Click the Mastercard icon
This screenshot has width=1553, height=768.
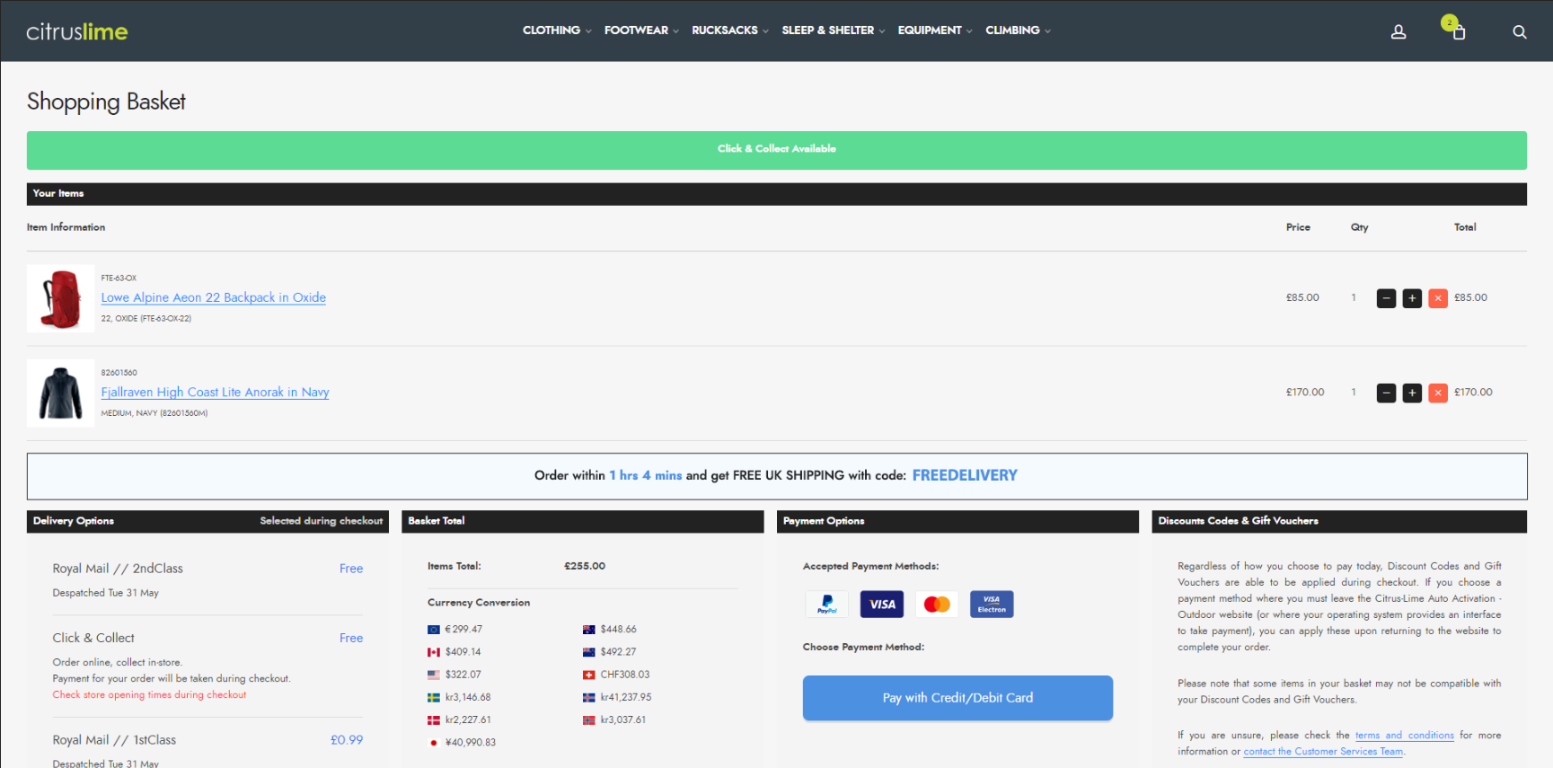[x=937, y=605]
